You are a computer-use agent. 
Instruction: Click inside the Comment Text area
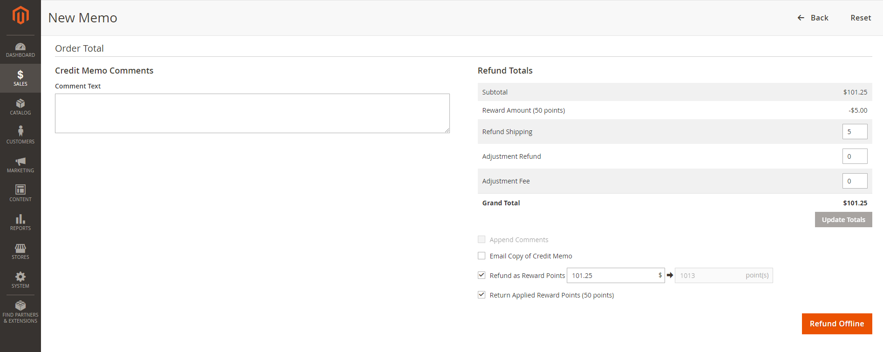pyautogui.click(x=252, y=113)
